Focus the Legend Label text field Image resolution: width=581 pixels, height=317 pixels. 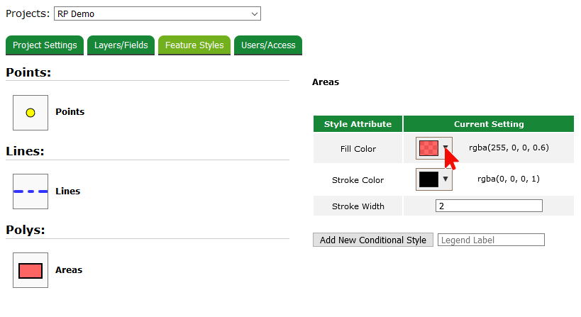491,240
